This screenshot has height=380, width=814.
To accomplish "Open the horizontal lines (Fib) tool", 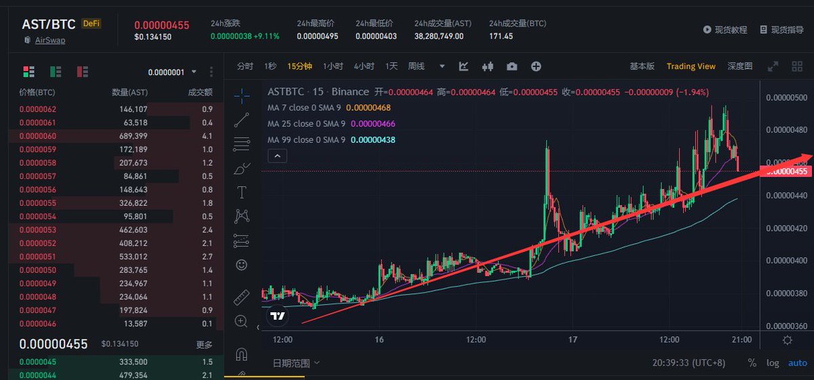I will pyautogui.click(x=242, y=144).
